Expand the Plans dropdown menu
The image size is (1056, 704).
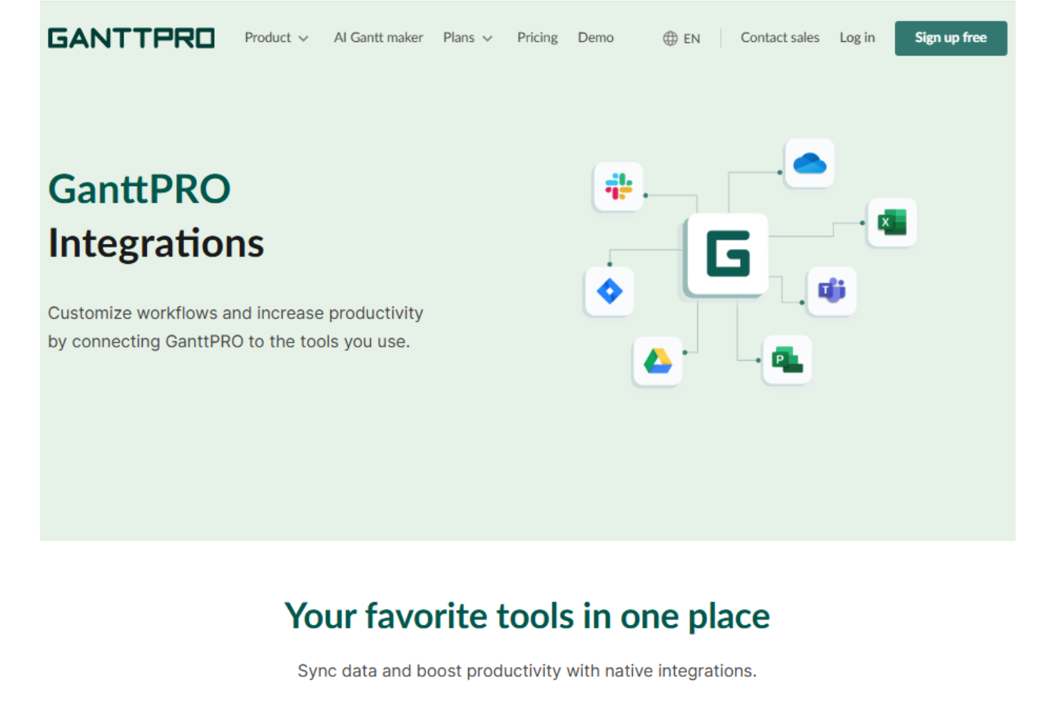pyautogui.click(x=467, y=38)
